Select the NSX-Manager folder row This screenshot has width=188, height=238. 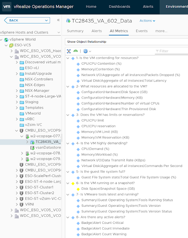37,91
